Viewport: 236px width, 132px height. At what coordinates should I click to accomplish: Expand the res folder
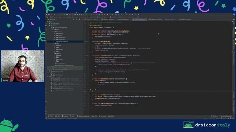pyautogui.click(x=50, y=73)
